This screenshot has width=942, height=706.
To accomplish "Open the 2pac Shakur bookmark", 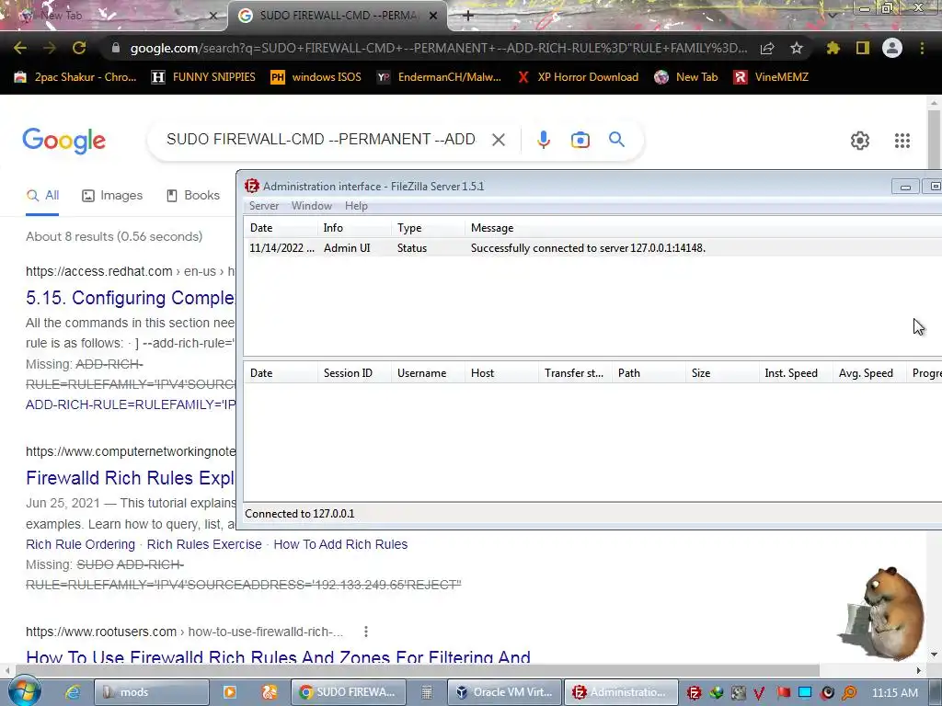I will [75, 77].
